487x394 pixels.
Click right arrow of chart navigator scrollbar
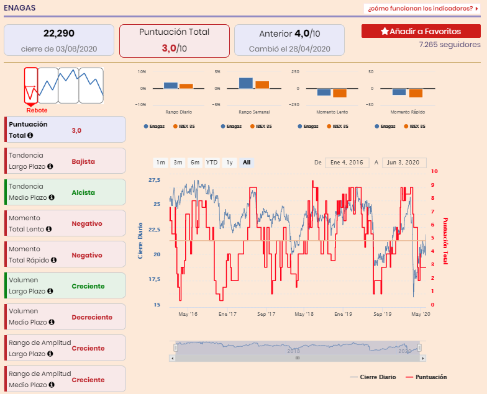point(422,359)
